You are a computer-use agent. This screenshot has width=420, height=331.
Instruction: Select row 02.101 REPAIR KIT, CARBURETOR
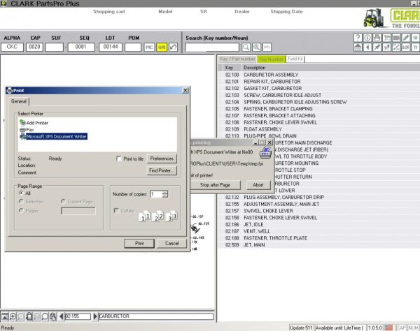click(318, 82)
